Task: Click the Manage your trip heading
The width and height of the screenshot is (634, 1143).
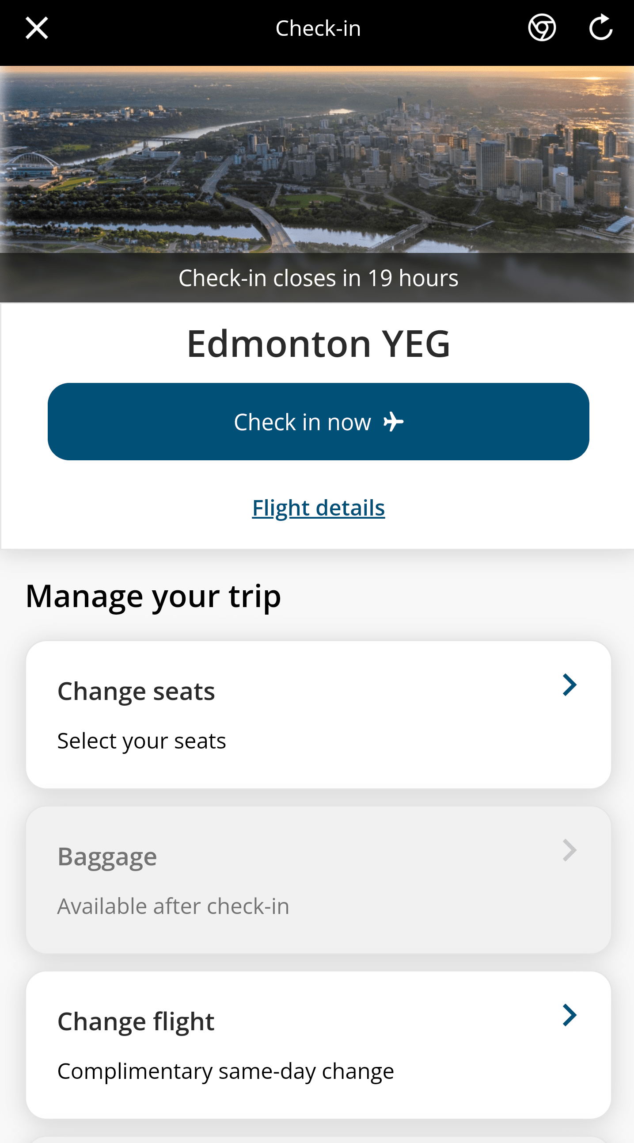Action: click(x=153, y=596)
